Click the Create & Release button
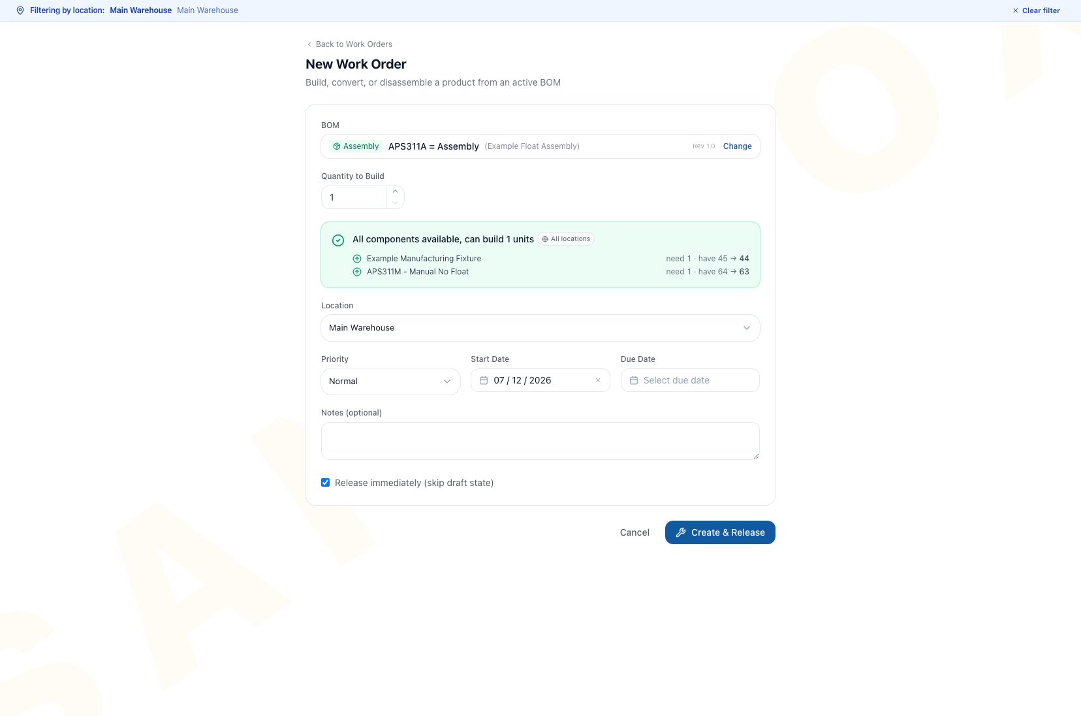Image resolution: width=1081 pixels, height=716 pixels. [x=720, y=532]
